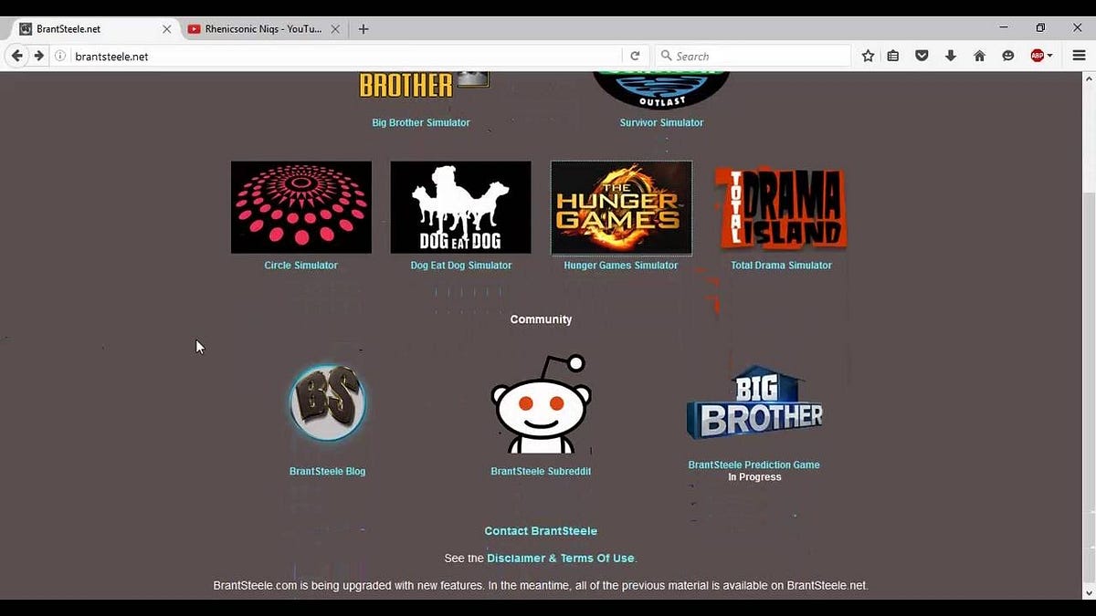Viewport: 1096px width, 616px height.
Task: Open the Hunger Games Simulator link
Action: click(621, 266)
